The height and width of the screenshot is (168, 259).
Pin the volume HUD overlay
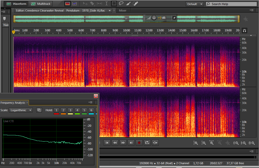click(174, 18)
